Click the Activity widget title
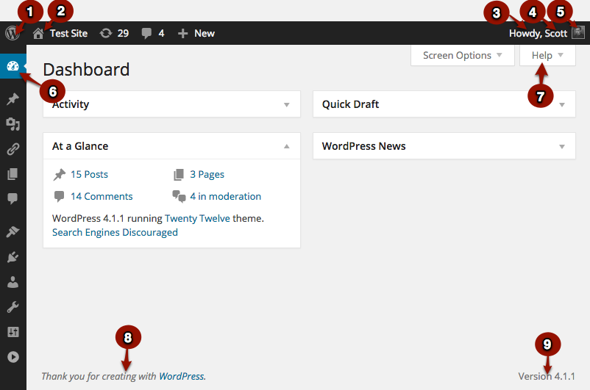Image resolution: width=590 pixels, height=390 pixels. 71,104
